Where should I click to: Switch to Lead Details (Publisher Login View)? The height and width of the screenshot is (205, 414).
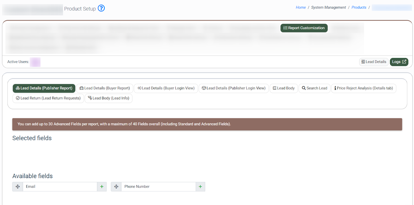234,88
